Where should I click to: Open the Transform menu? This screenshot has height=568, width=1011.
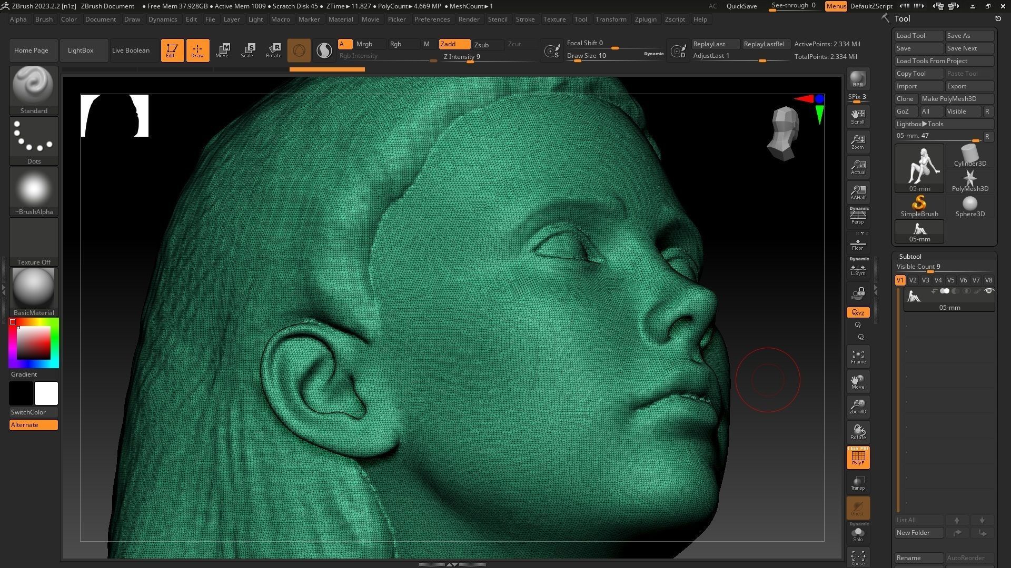611,19
